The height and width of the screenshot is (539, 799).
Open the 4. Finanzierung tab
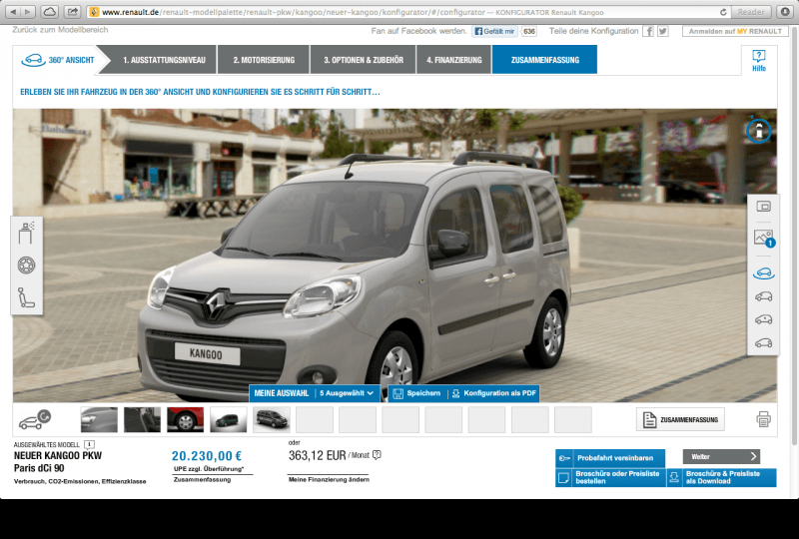pyautogui.click(x=454, y=60)
